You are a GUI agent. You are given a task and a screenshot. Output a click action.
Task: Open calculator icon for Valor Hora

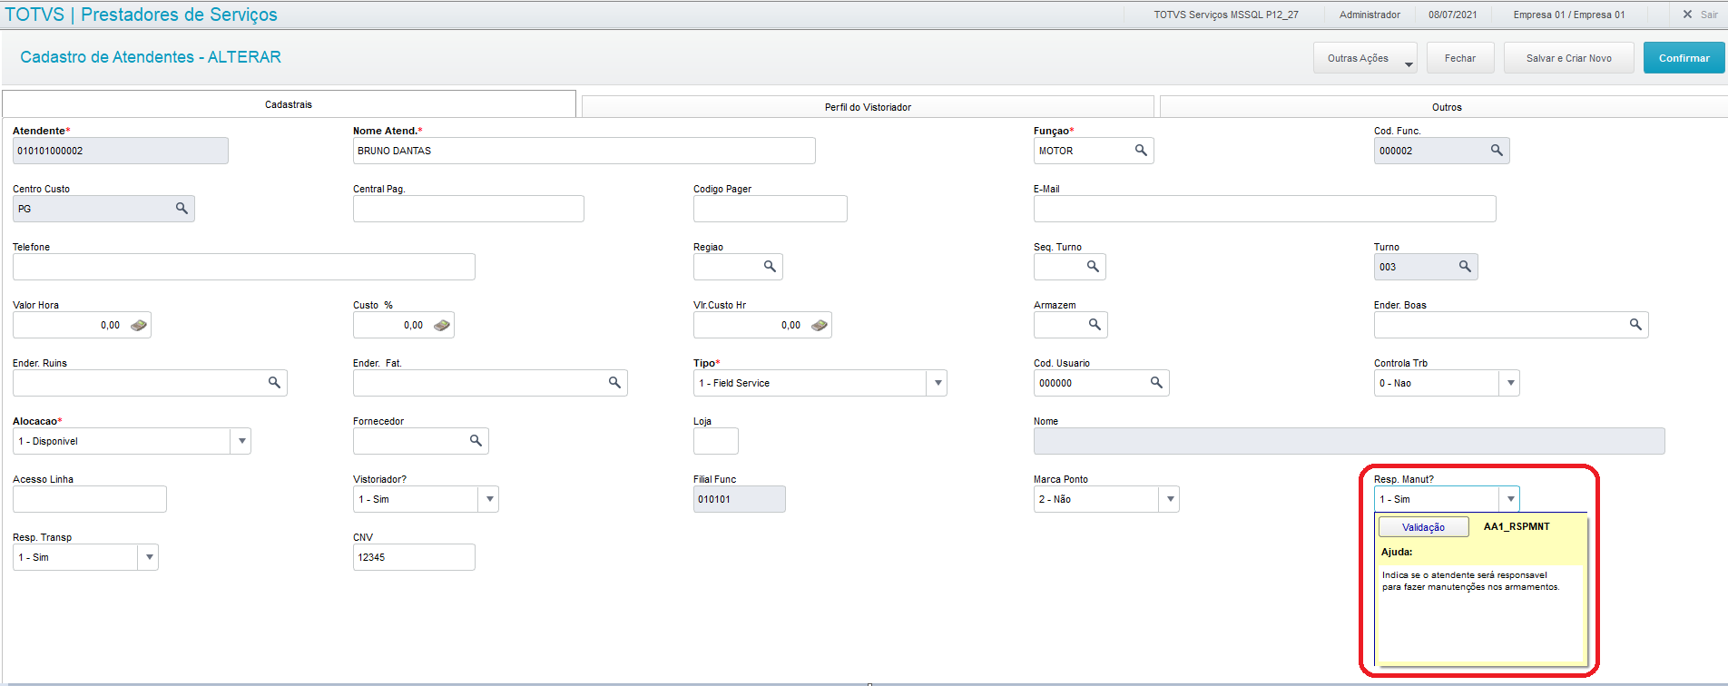tap(139, 325)
